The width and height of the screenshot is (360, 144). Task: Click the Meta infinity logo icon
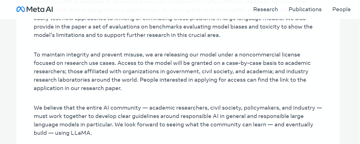click(x=20, y=9)
